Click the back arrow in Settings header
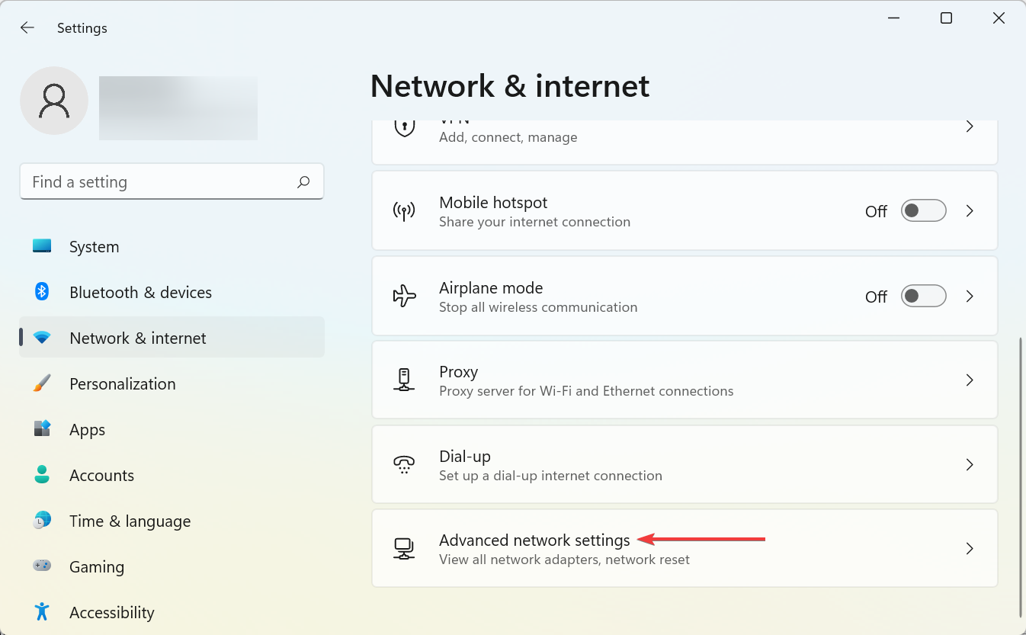 tap(27, 28)
